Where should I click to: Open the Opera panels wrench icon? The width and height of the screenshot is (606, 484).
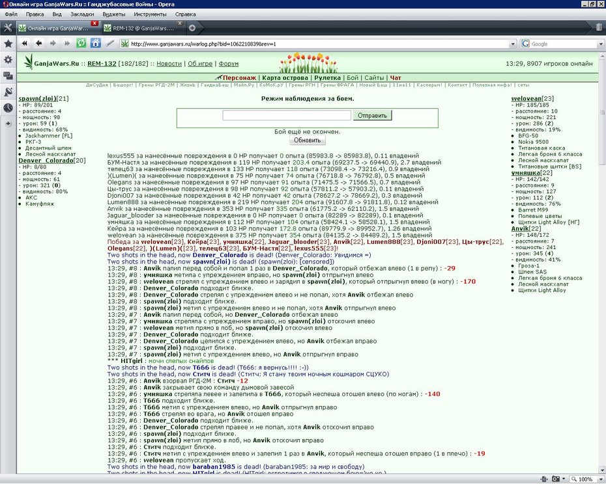[8, 28]
